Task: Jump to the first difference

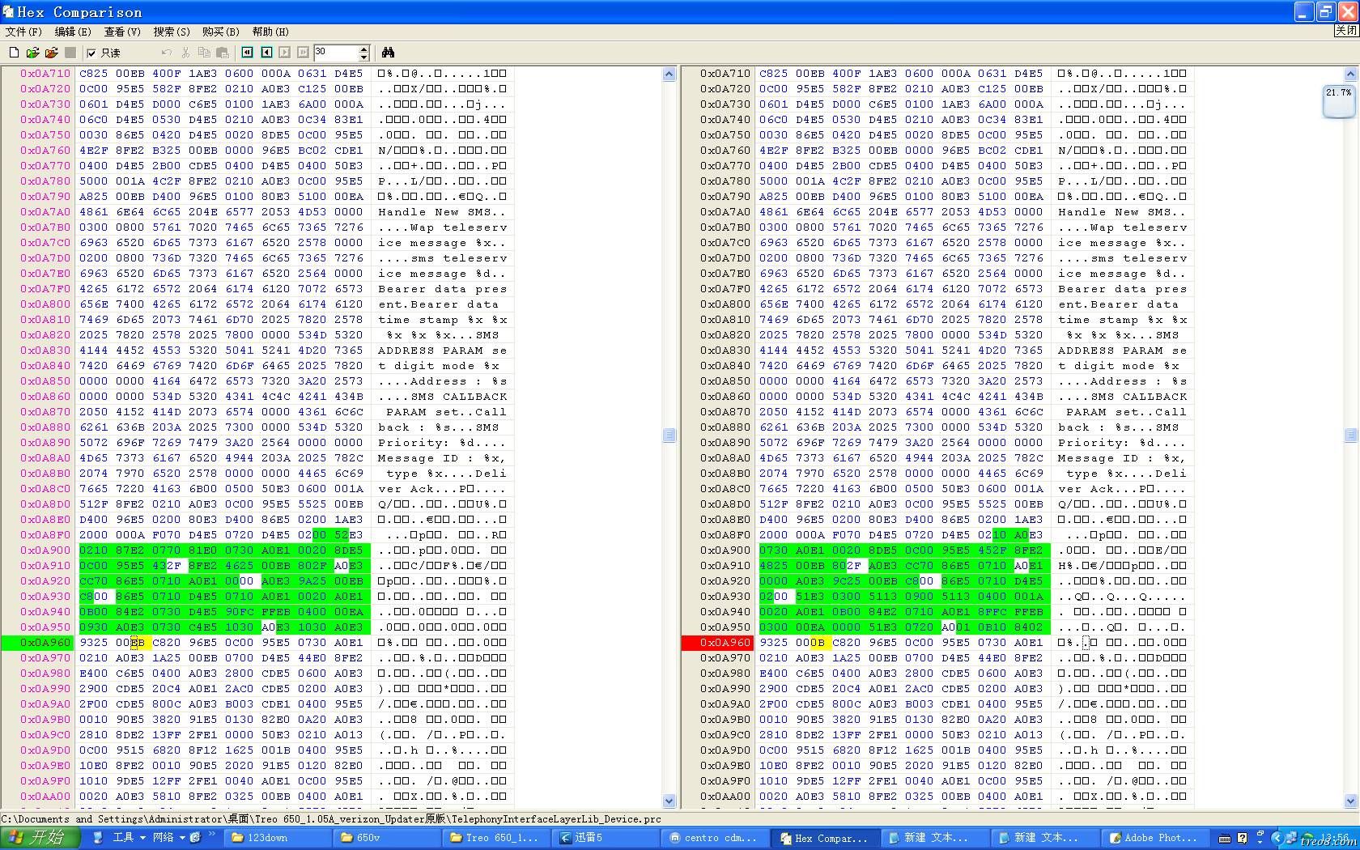Action: (248, 53)
